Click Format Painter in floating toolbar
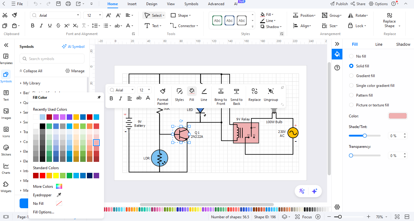 coord(163,96)
